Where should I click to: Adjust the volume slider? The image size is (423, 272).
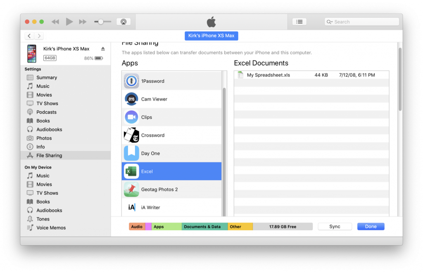click(x=100, y=21)
